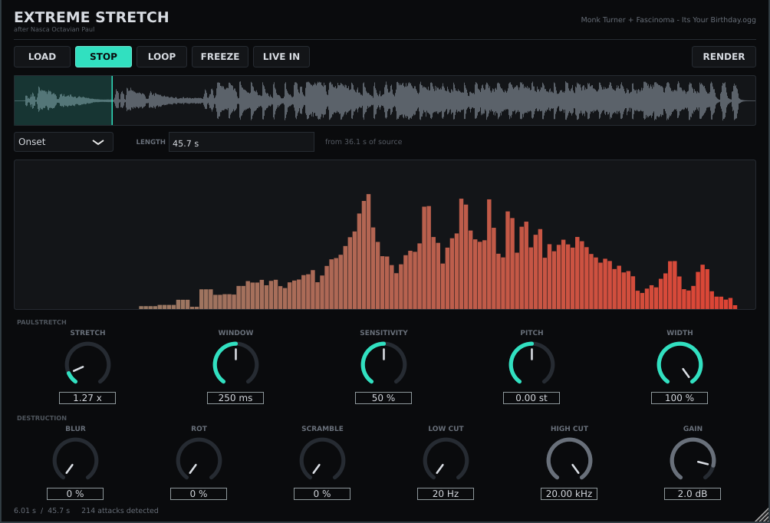Click the SCRAMBLE 0 % value box
The width and height of the screenshot is (770, 523).
322,494
